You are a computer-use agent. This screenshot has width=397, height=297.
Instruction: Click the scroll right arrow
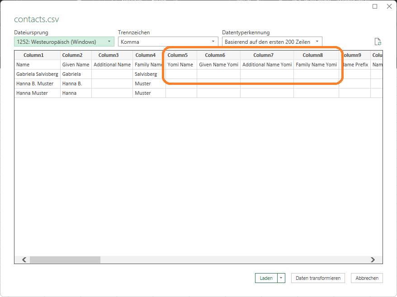pyautogui.click(x=373, y=260)
